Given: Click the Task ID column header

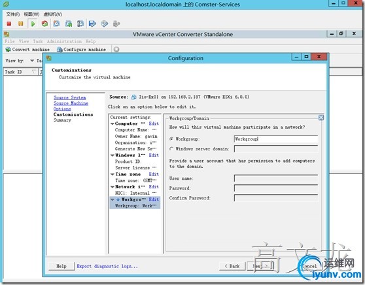Looking at the screenshot, I should tap(20, 72).
